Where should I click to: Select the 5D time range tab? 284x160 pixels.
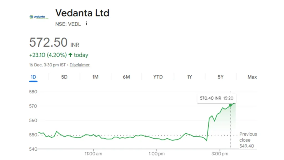(64, 77)
